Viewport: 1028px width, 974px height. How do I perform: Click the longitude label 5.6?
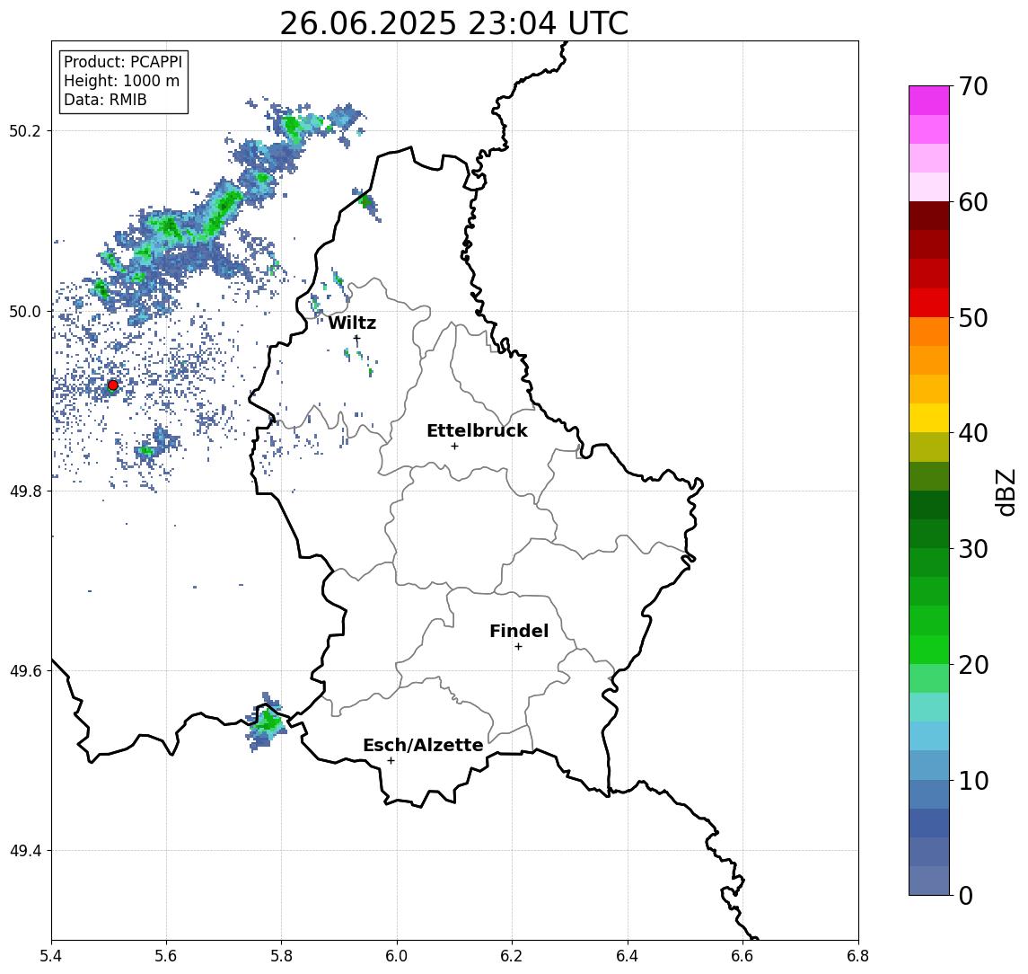point(166,956)
